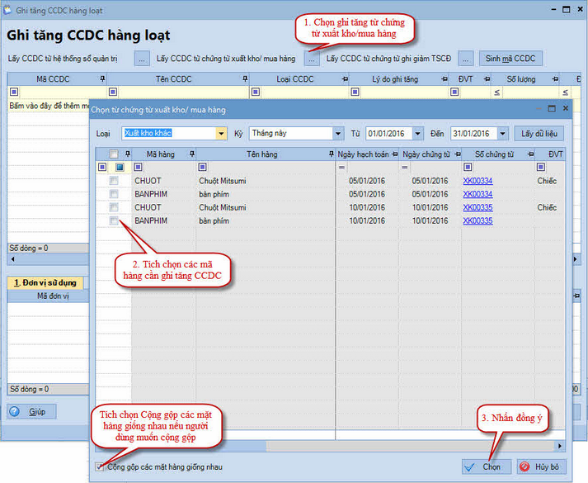The height and width of the screenshot is (483, 588).
Task: Toggle Cộng gộp các mặt hàng giống nhau
Action: [x=100, y=466]
